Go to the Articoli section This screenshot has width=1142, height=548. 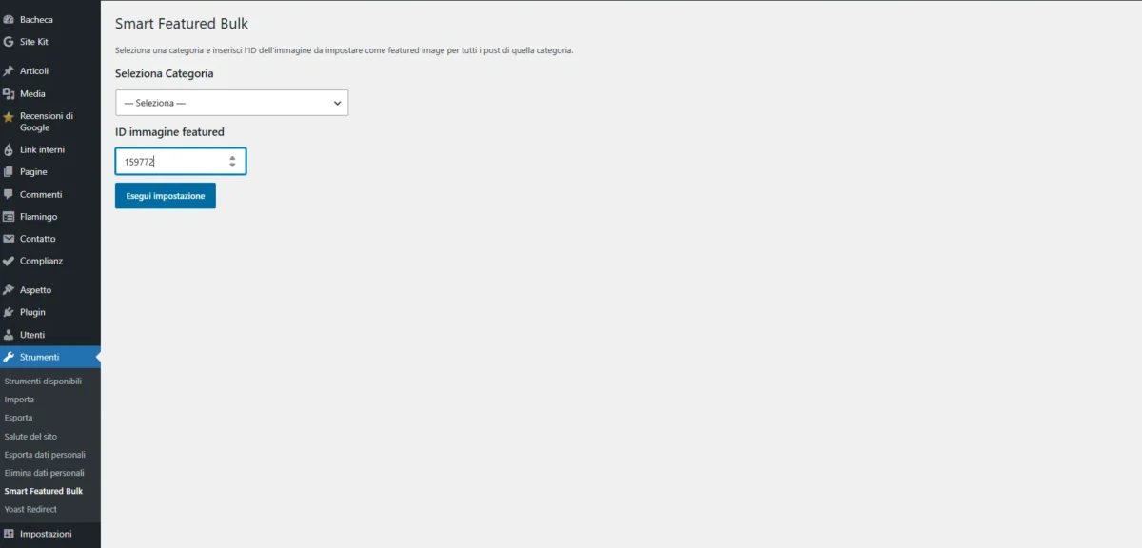click(x=50, y=71)
